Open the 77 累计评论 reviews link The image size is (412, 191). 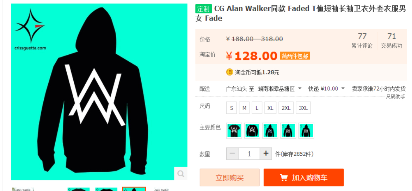tap(362, 41)
